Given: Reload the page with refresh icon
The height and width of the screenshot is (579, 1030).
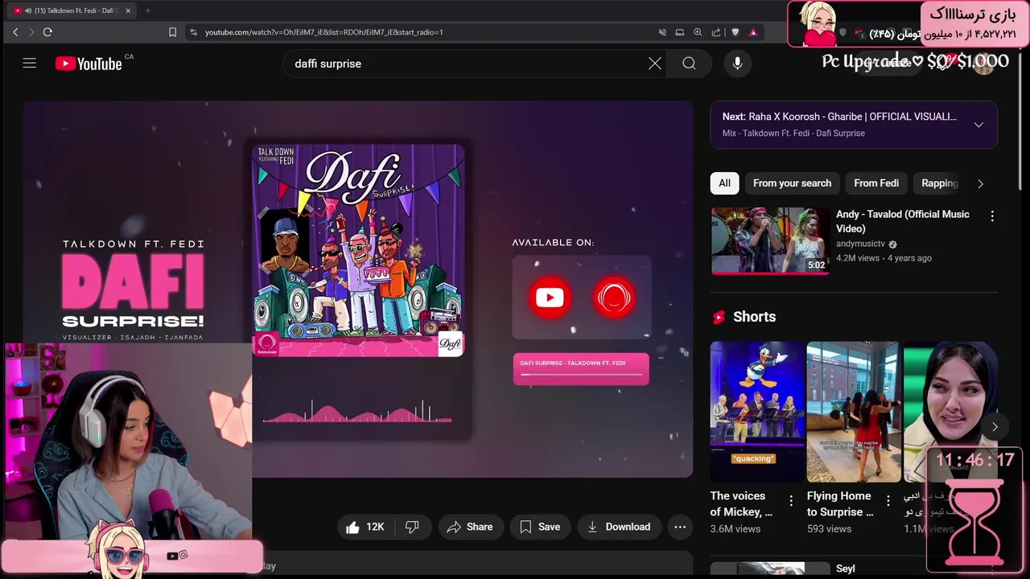Looking at the screenshot, I should point(47,32).
